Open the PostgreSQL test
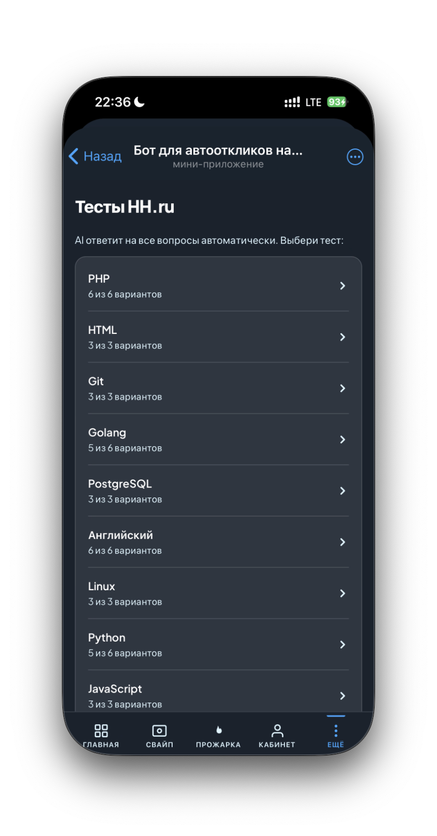Screen dimensions: 437x836 pyautogui.click(x=218, y=491)
